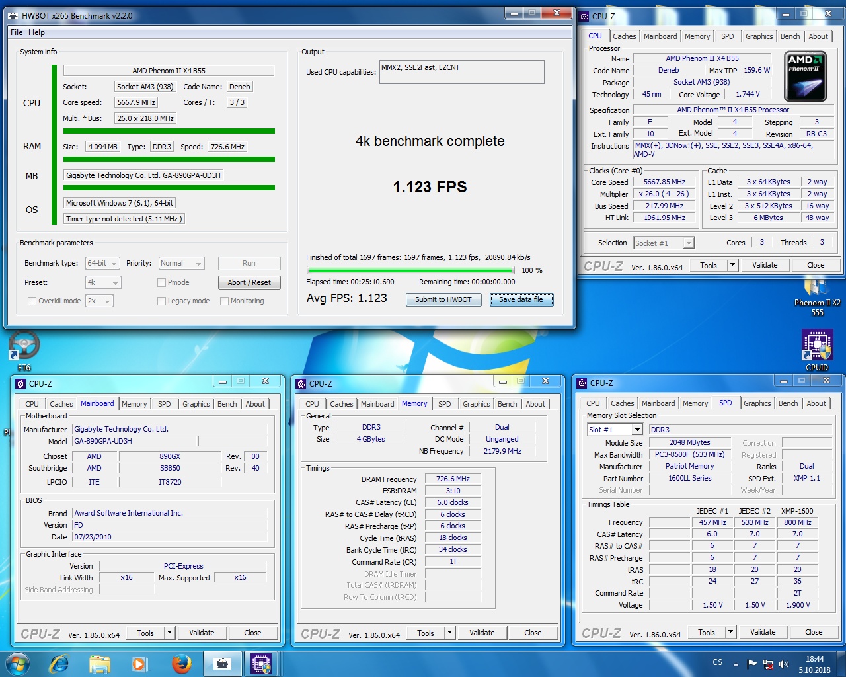Screen dimensions: 846x677
Task: Switch to HWBOT x265 taskbar icon
Action: point(223,664)
